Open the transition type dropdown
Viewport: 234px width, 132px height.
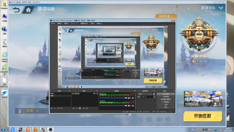tap(145, 94)
